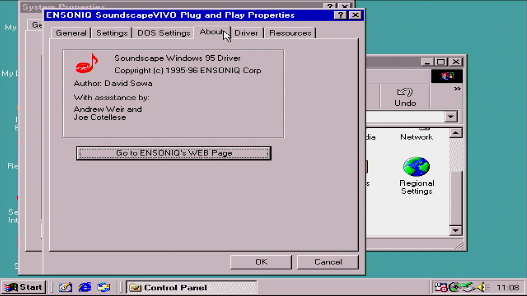Click the Windows logo throbber icon
The height and width of the screenshot is (296, 527).
447,76
